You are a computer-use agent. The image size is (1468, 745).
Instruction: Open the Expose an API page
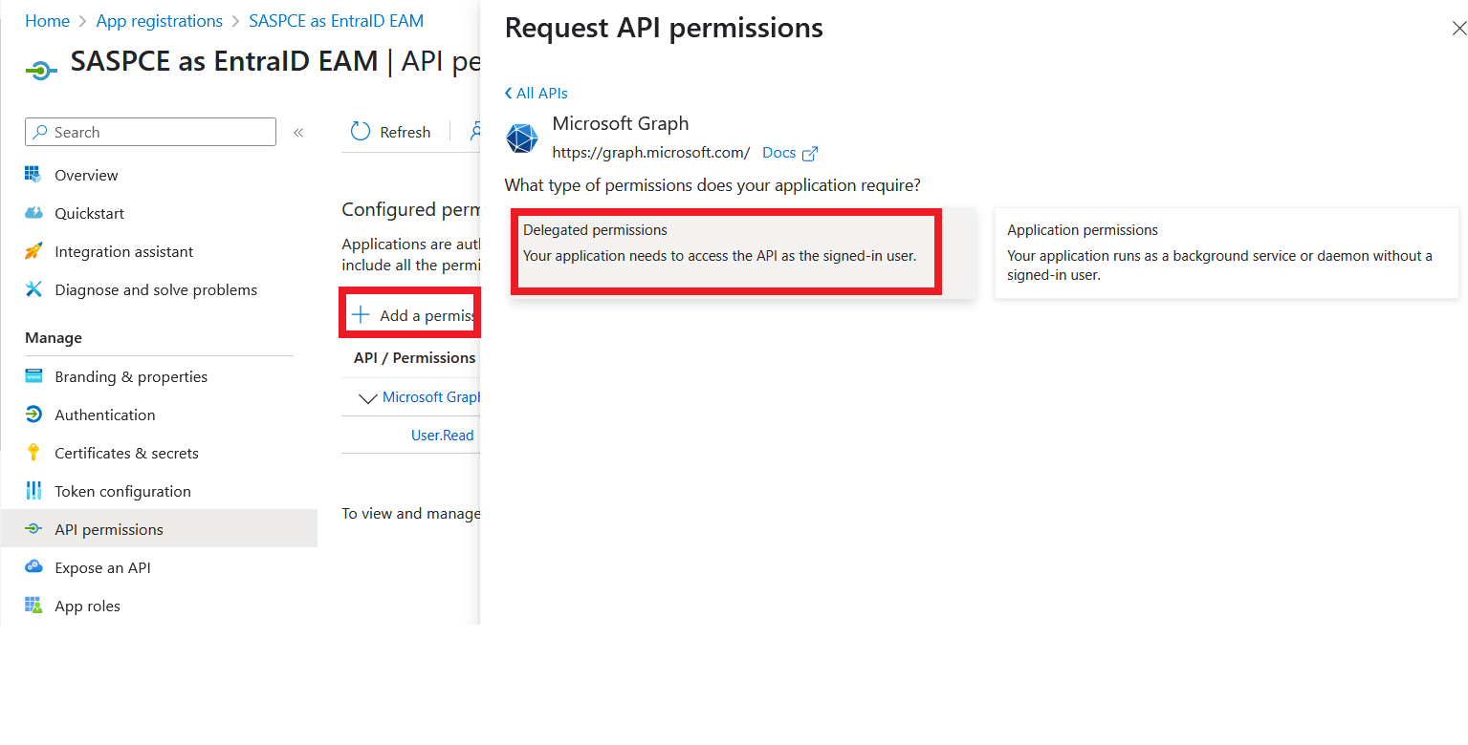click(102, 567)
